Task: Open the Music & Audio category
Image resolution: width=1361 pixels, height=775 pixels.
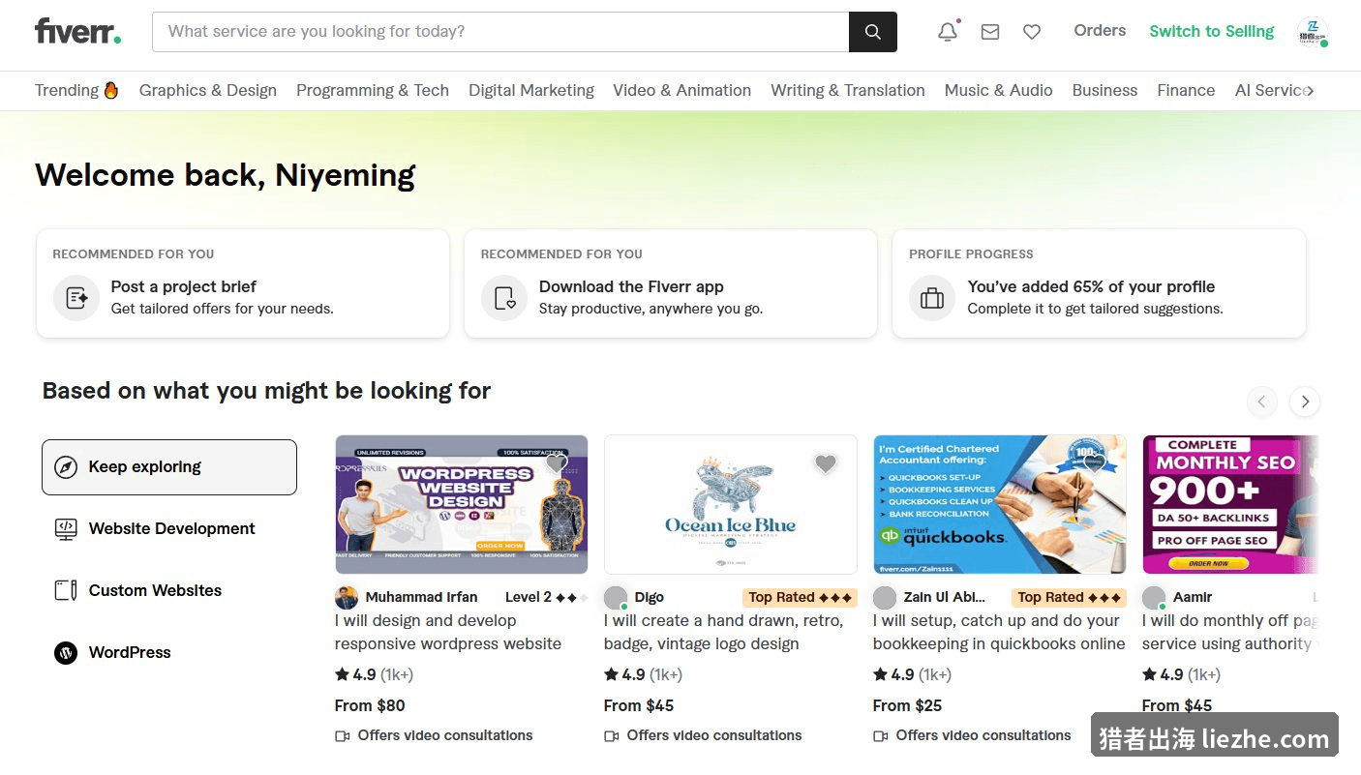Action: click(x=998, y=90)
